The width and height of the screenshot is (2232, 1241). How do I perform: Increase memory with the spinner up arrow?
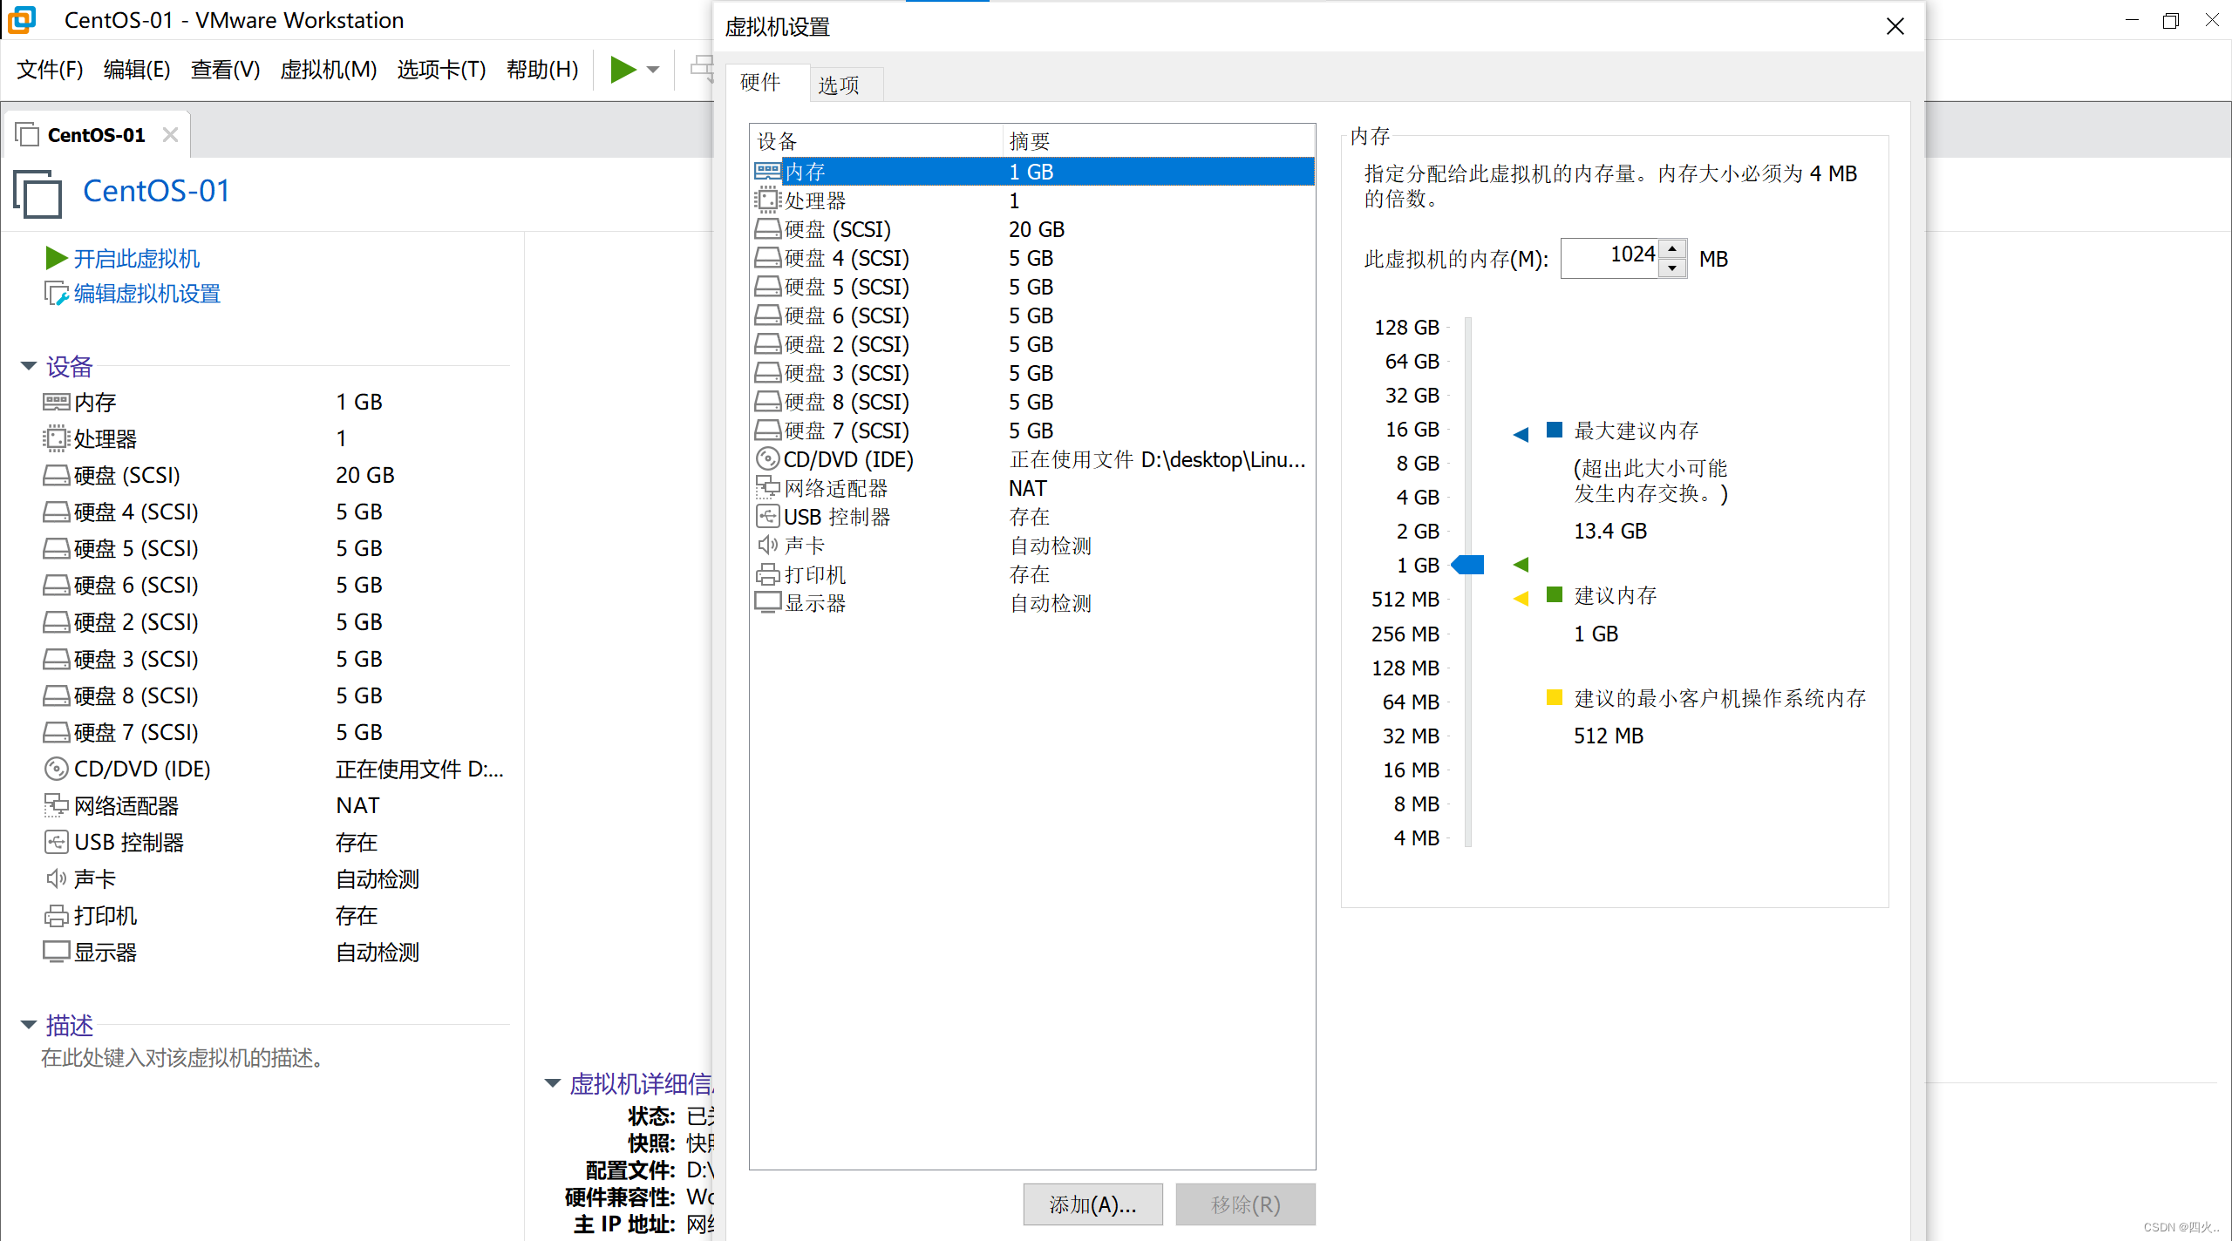(1671, 249)
